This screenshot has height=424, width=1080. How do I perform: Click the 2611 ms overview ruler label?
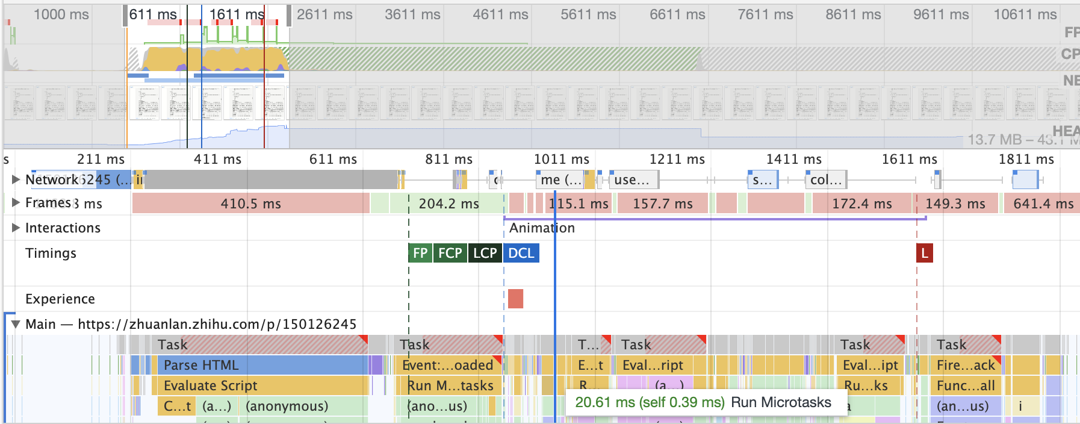[x=324, y=14]
